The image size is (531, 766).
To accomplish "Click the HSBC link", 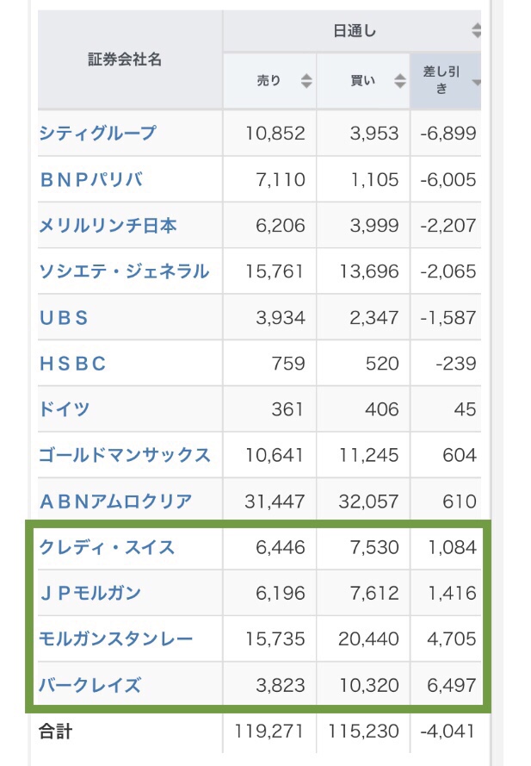I will pos(72,364).
